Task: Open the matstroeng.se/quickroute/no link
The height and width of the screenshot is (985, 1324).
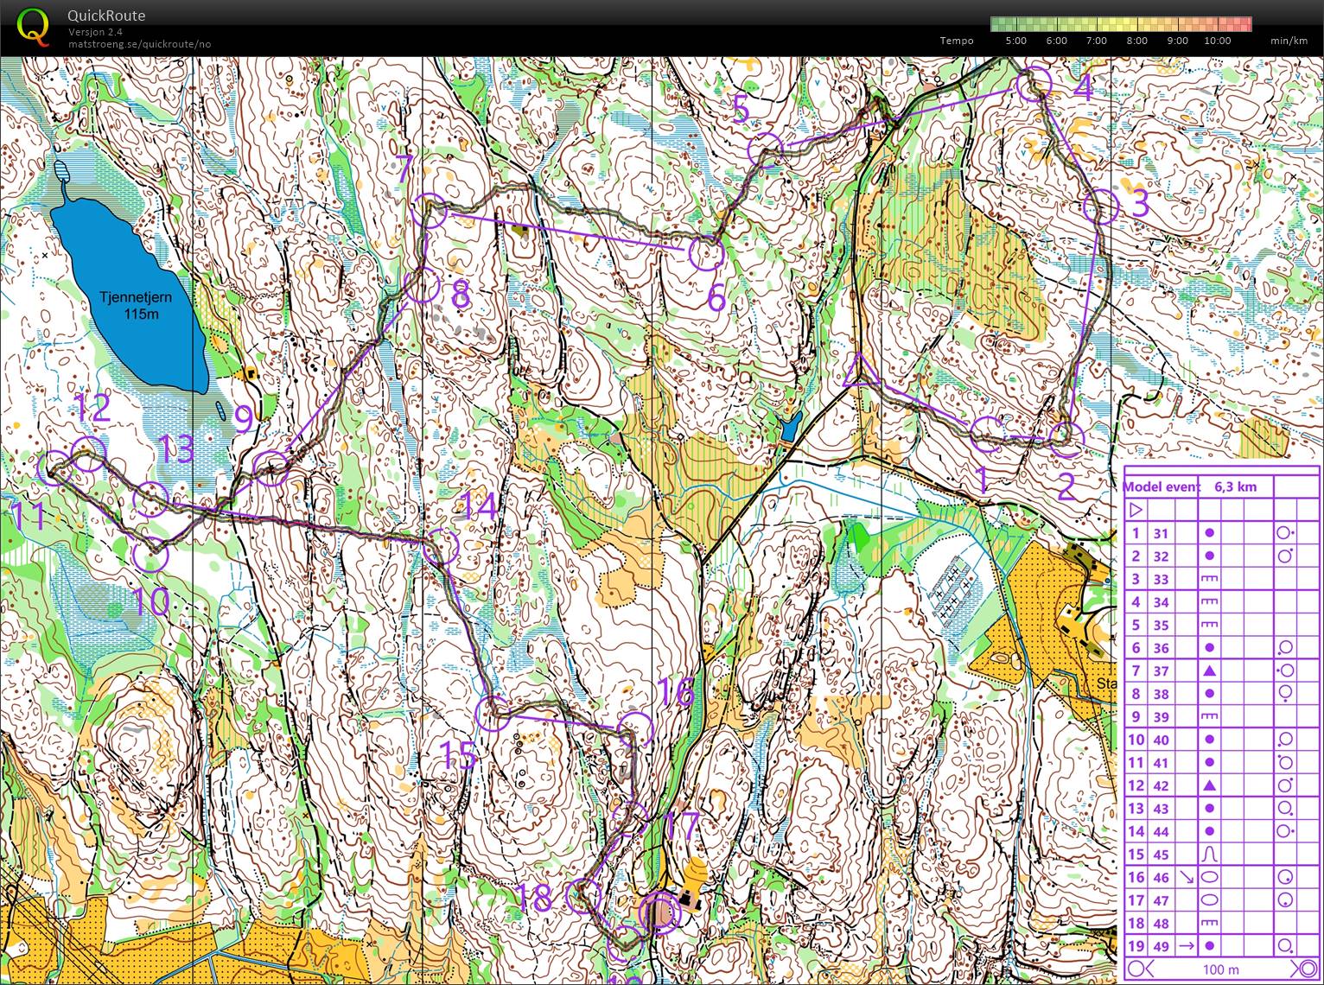Action: (140, 44)
